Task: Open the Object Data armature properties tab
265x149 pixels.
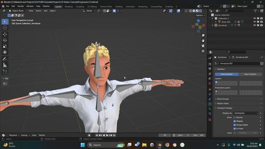Action: (x=210, y=104)
